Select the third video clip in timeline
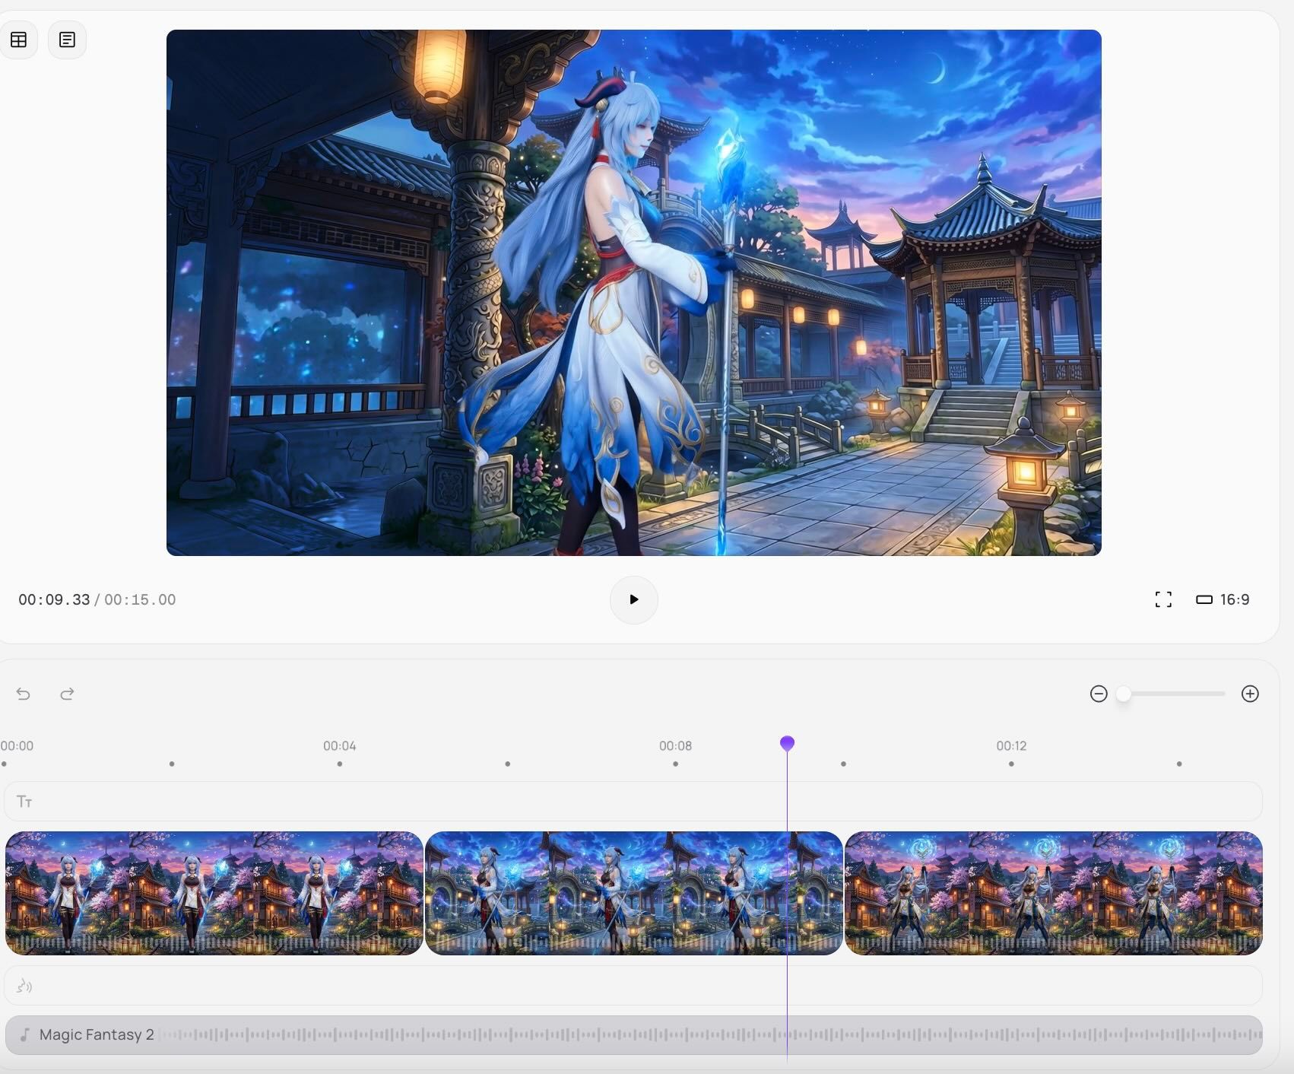 click(x=1053, y=893)
